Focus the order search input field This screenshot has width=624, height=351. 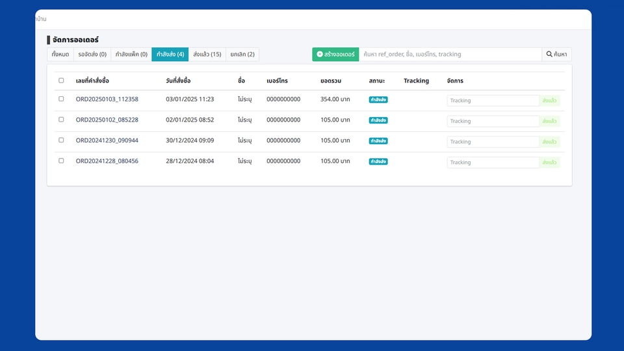click(x=450, y=54)
